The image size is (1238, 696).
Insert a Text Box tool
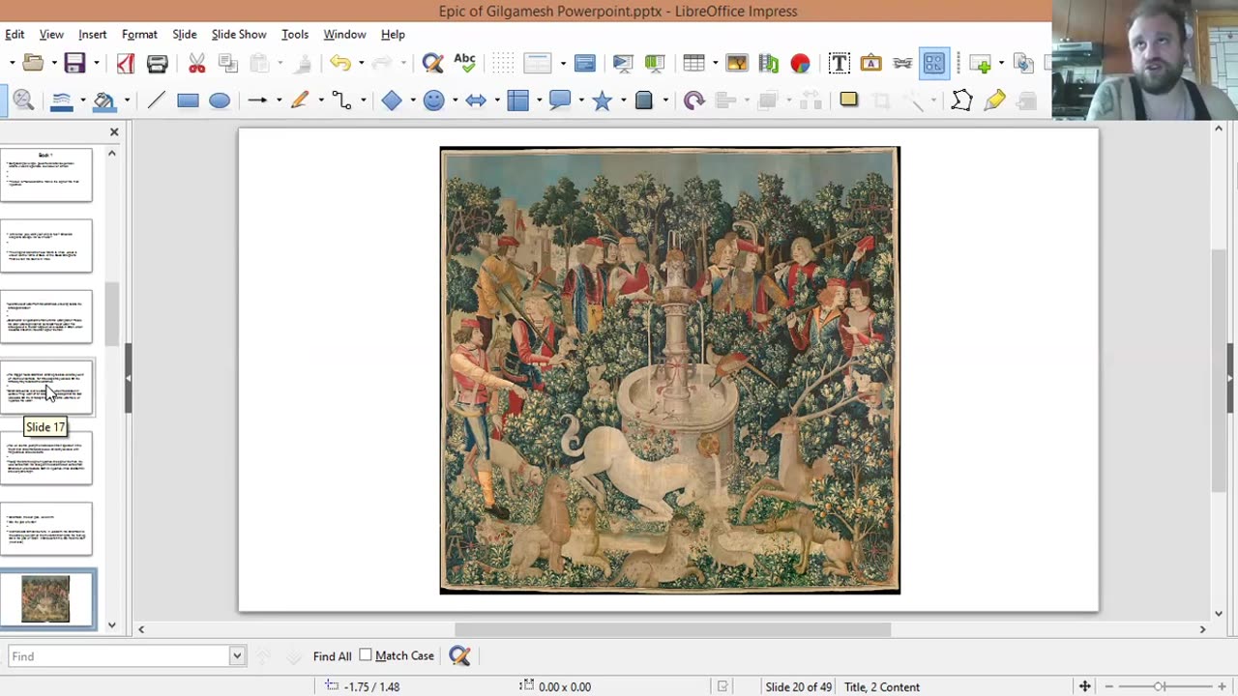(839, 64)
